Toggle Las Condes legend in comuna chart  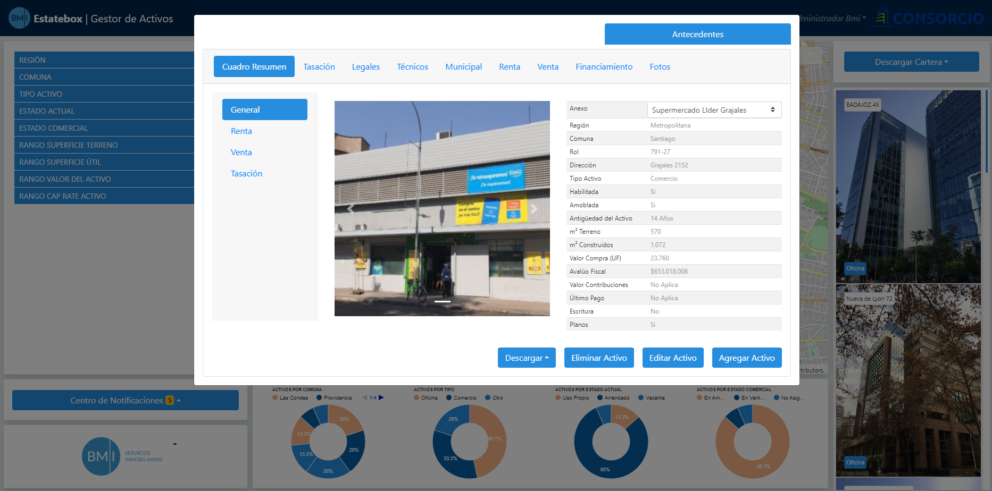pos(290,397)
